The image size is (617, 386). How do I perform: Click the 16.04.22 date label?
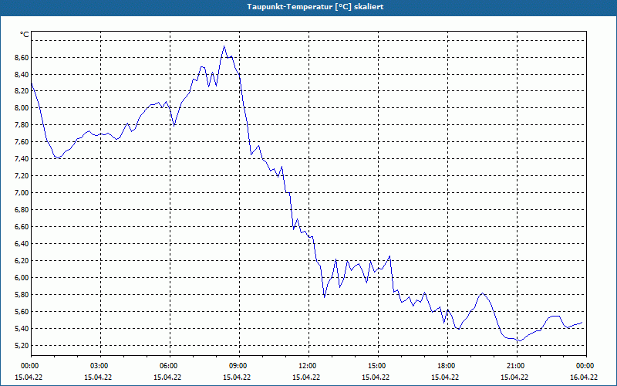(x=584, y=378)
